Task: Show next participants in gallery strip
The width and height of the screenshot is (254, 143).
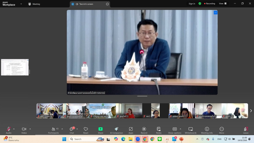Action: [x=251, y=111]
